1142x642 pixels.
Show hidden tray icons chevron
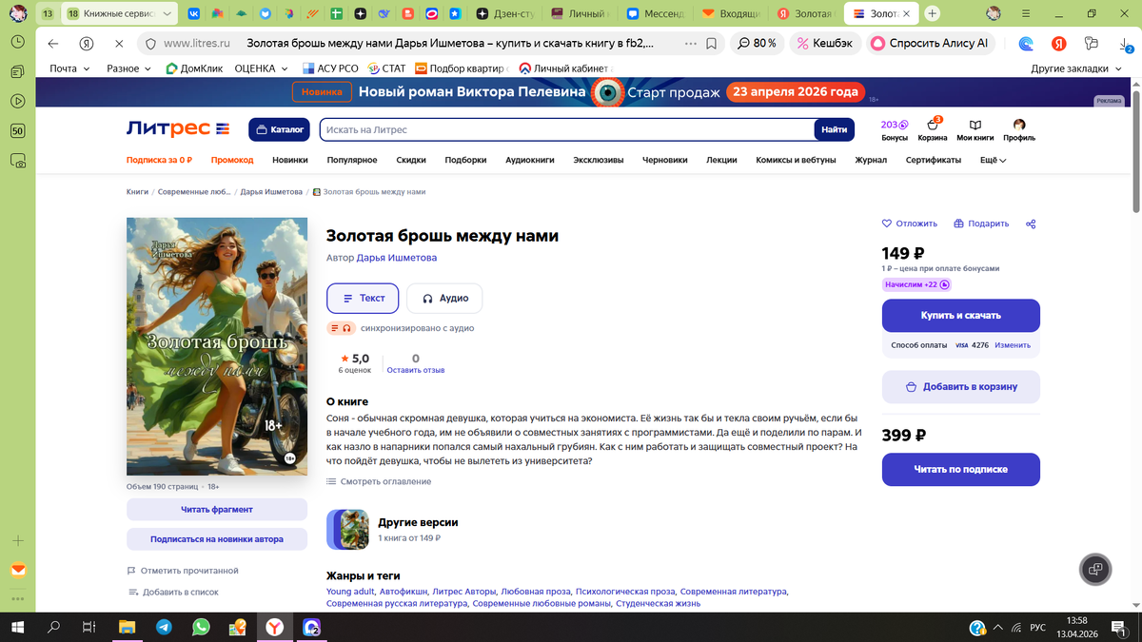pos(998,627)
